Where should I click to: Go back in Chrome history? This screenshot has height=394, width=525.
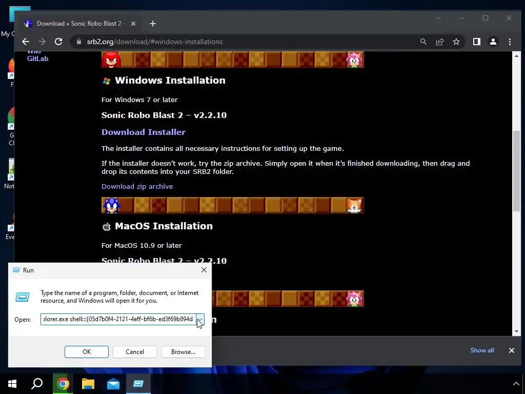coord(26,42)
